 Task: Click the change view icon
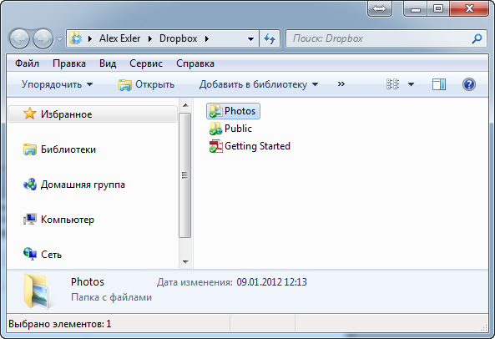392,84
